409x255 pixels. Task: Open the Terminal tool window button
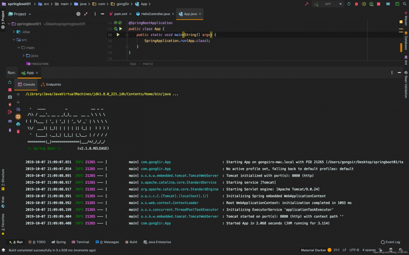[x=80, y=242]
